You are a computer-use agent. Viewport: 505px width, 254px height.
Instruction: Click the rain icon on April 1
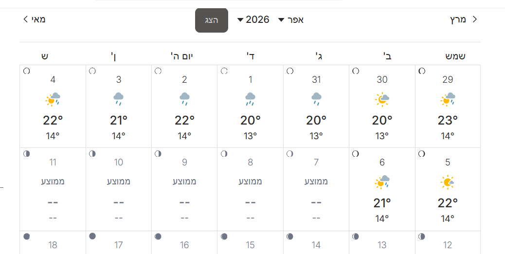[x=250, y=99]
